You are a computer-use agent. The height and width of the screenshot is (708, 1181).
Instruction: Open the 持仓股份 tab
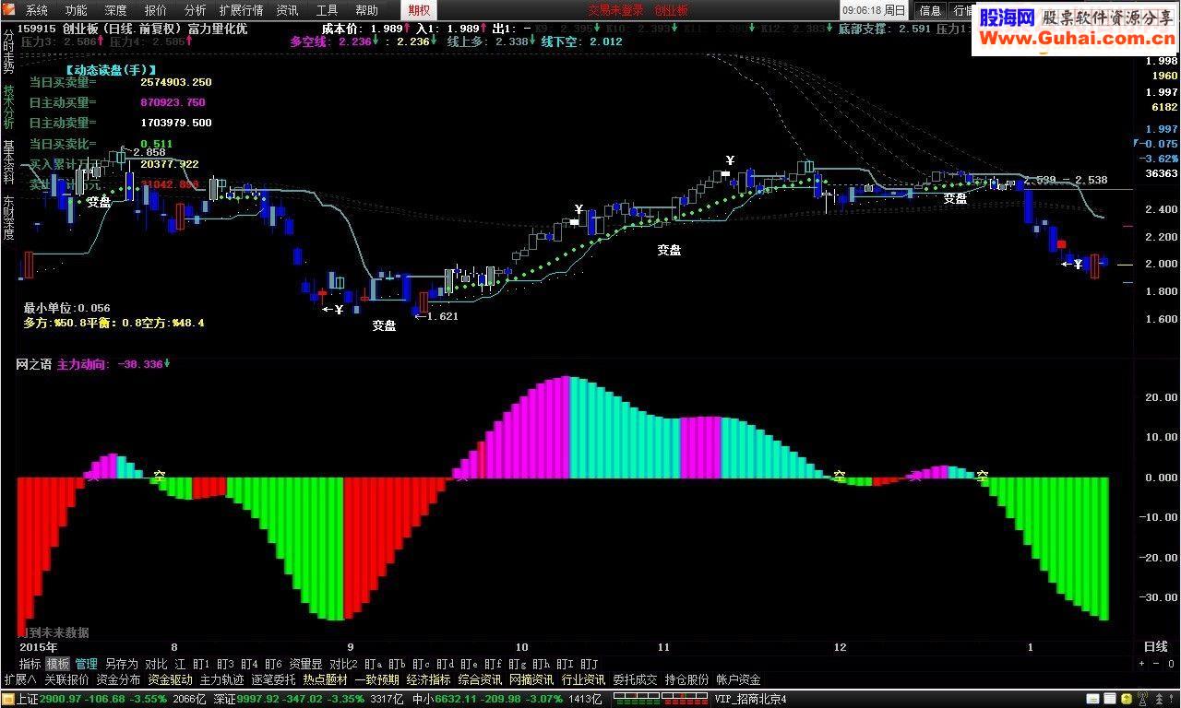click(x=686, y=679)
